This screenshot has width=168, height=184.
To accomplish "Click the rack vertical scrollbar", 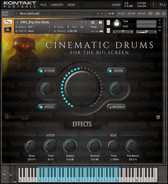I will [x=164, y=91].
